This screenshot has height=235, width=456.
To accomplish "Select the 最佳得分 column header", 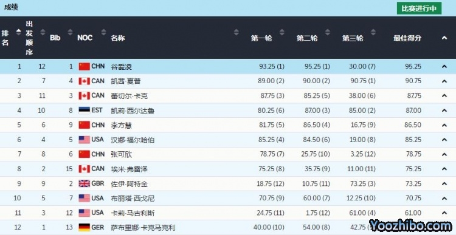I will pos(407,38).
